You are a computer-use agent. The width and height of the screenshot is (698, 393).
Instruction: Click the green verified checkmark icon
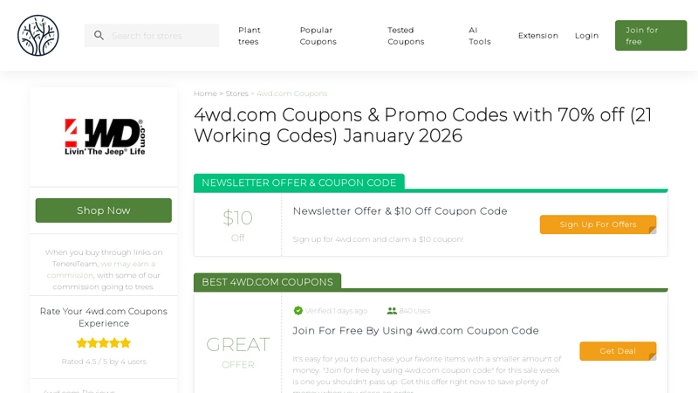coord(298,311)
